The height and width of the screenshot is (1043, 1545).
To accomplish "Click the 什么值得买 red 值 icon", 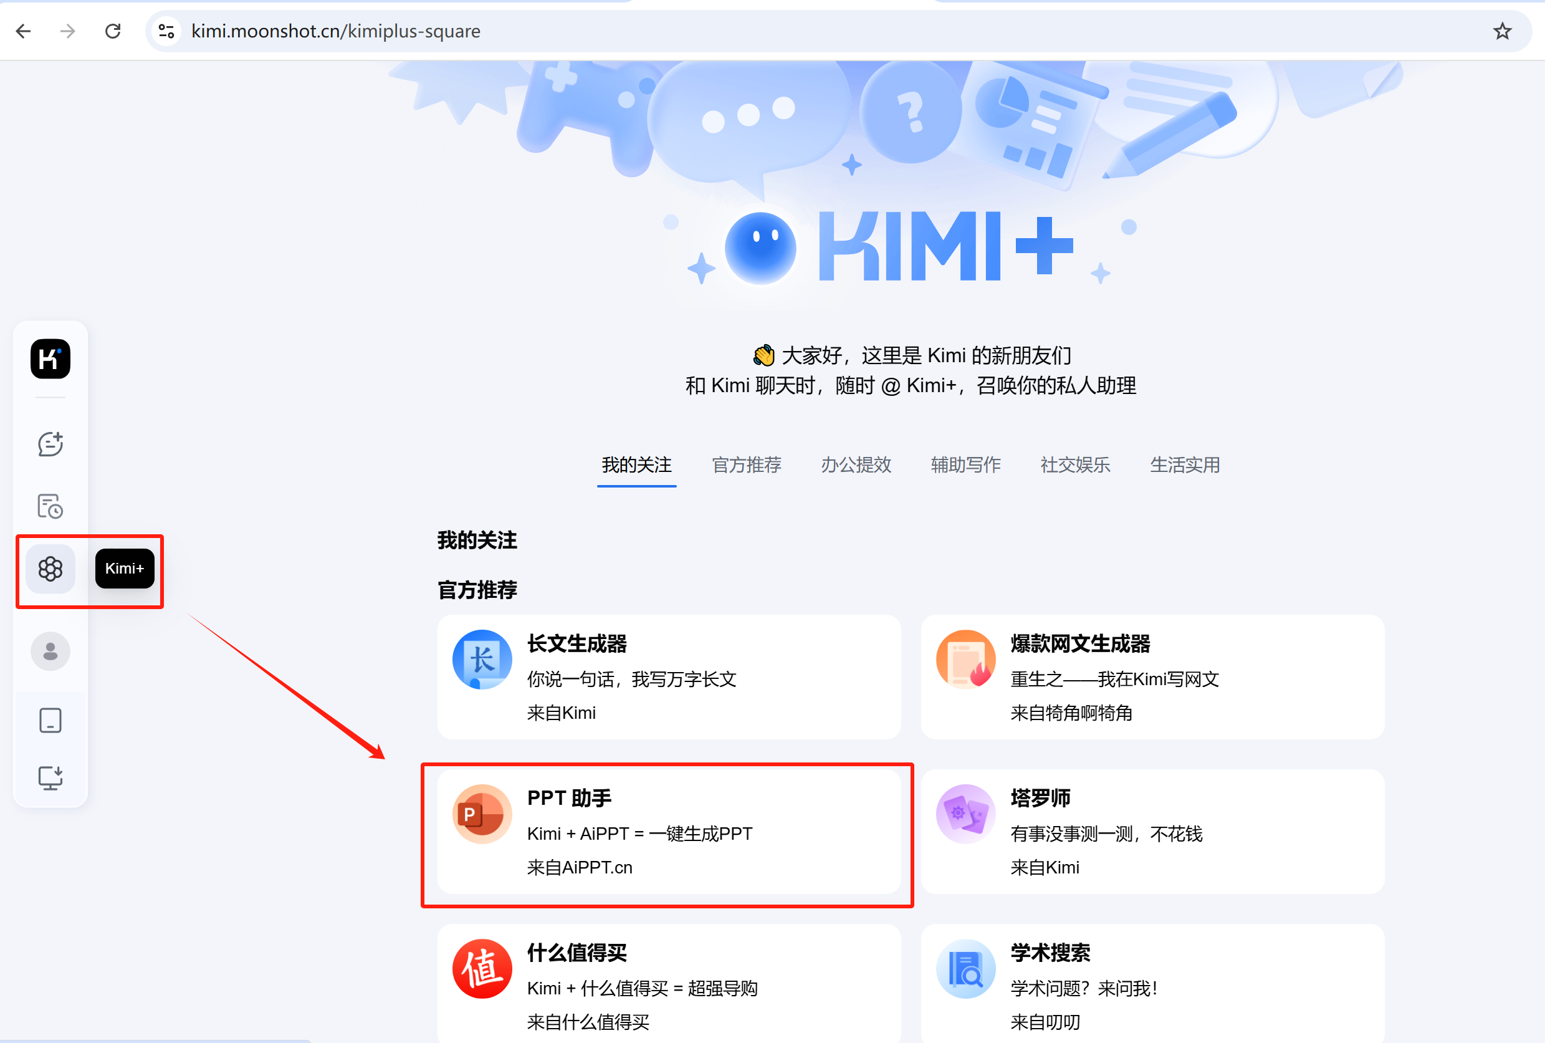I will click(x=482, y=969).
